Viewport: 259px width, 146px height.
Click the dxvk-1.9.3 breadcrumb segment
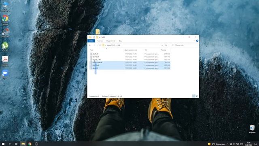(x=111, y=45)
